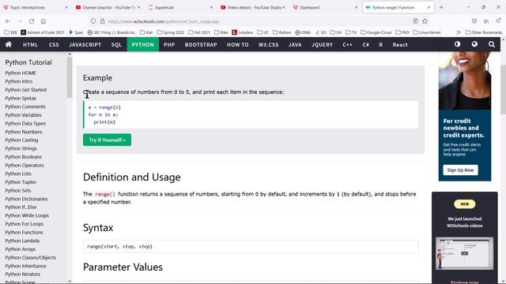This screenshot has height=284, width=506.
Task: Open the Linux Kernel bookmarks folder
Action: 427,32
